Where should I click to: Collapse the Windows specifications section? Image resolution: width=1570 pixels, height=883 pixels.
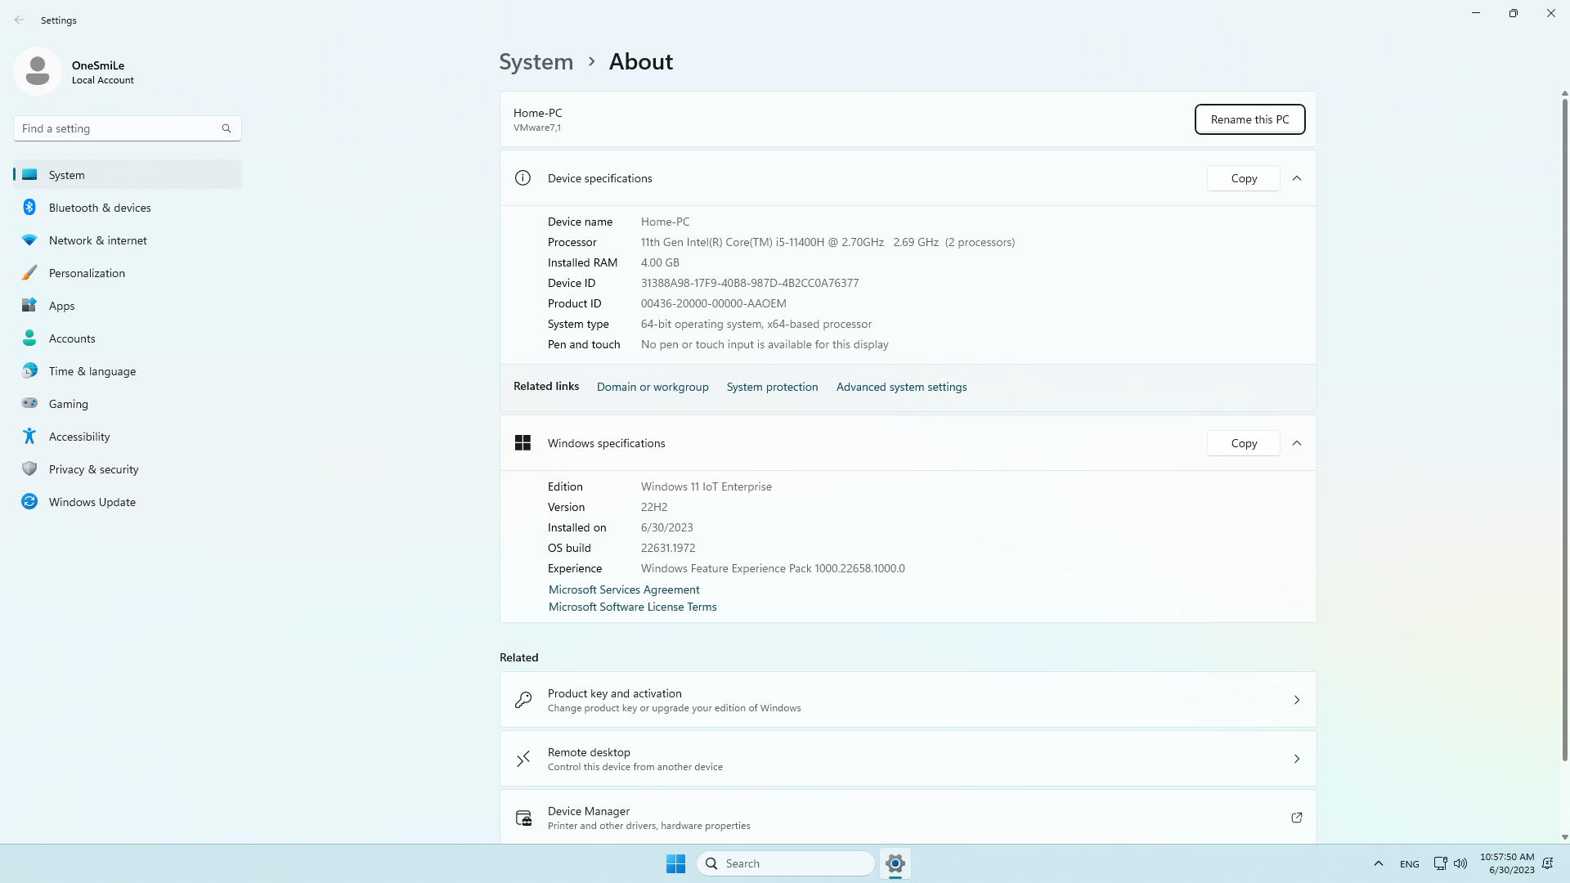tap(1296, 443)
